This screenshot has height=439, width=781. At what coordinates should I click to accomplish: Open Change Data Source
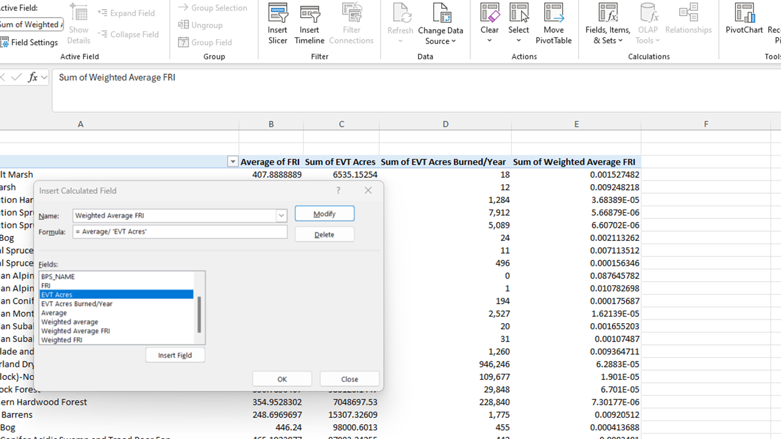tap(441, 23)
